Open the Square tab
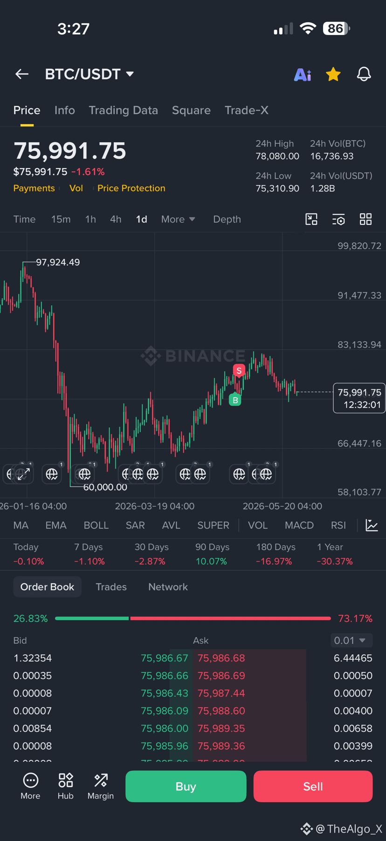 click(x=191, y=110)
